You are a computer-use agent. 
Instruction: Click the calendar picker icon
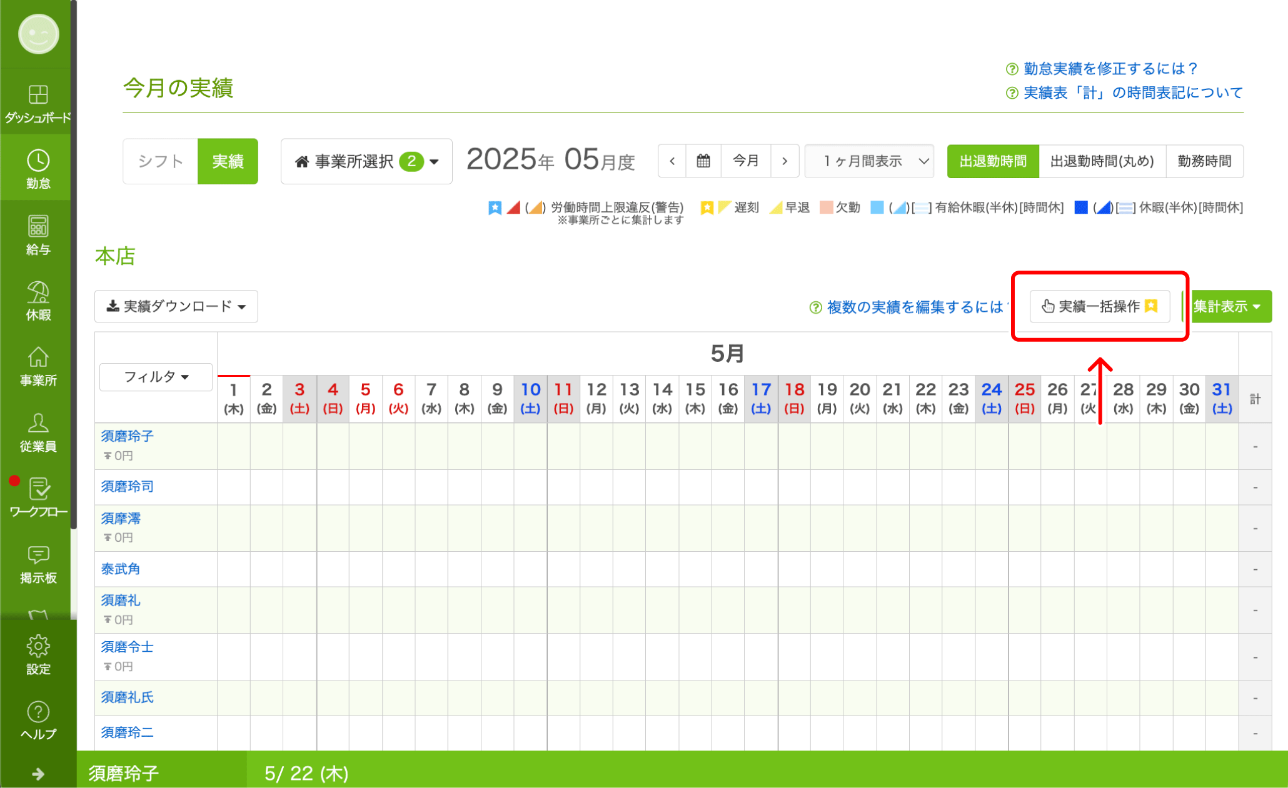click(703, 161)
